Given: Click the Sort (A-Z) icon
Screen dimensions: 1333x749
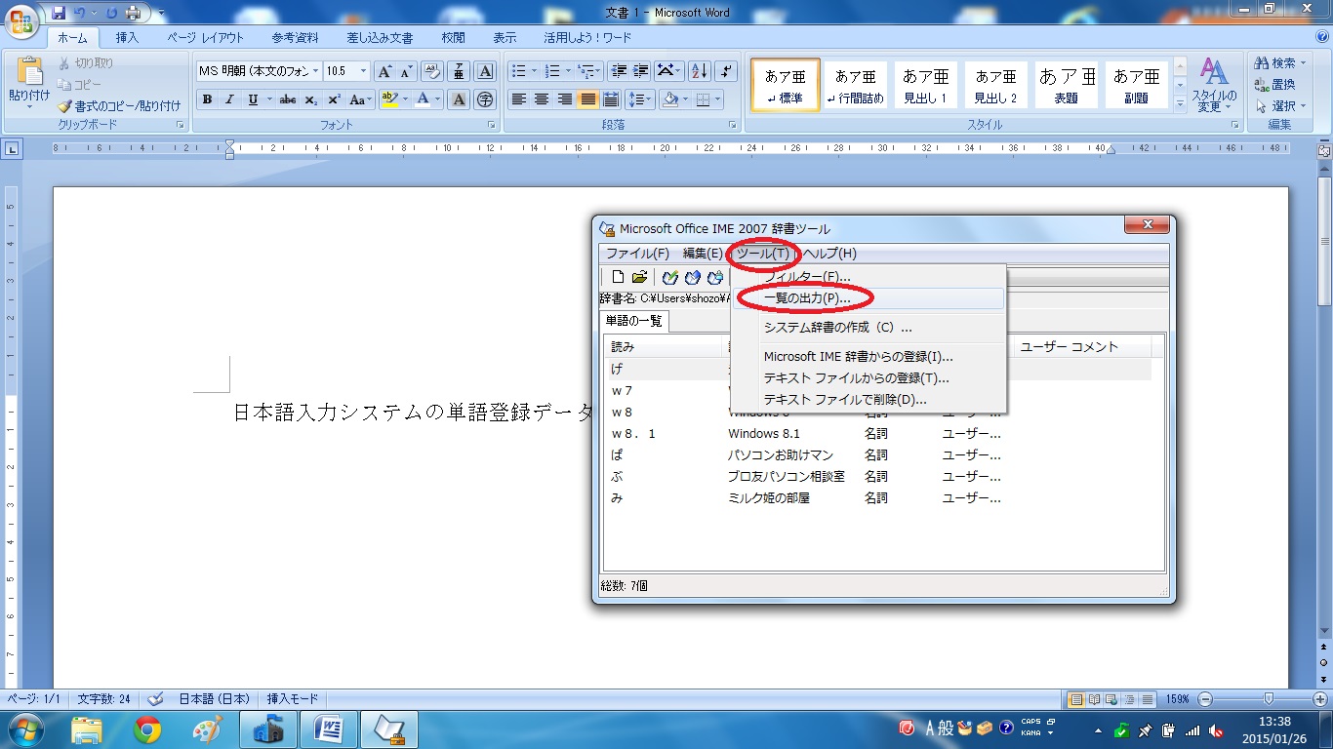Looking at the screenshot, I should pos(700,71).
